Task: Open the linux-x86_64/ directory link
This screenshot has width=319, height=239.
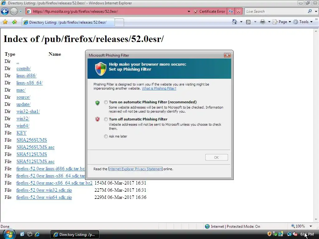Action: [x=30, y=83]
